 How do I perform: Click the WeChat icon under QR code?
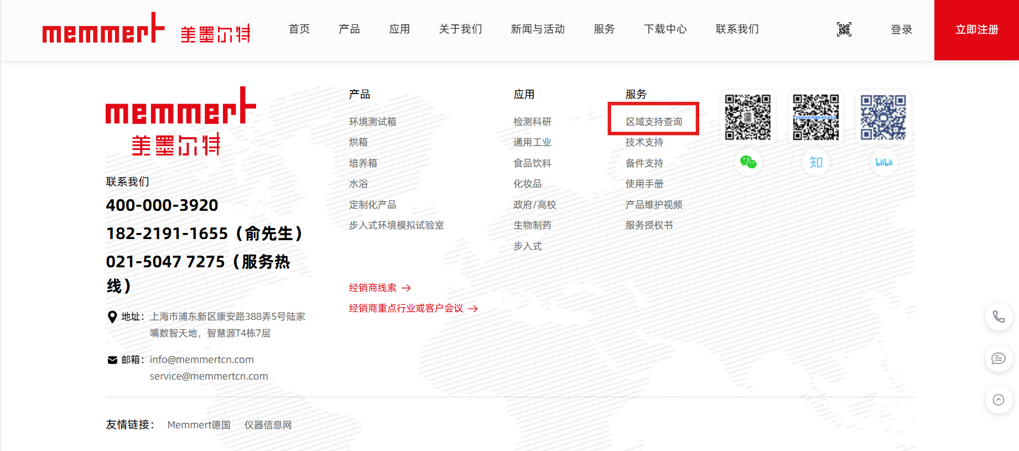tap(748, 162)
